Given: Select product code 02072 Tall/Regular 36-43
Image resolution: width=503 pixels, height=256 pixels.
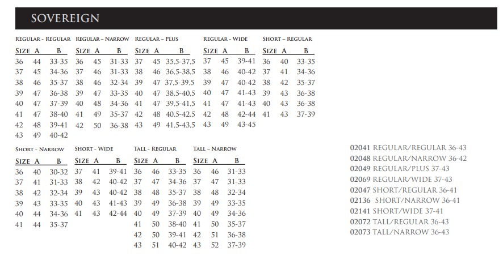Looking at the screenshot, I should coord(400,221).
